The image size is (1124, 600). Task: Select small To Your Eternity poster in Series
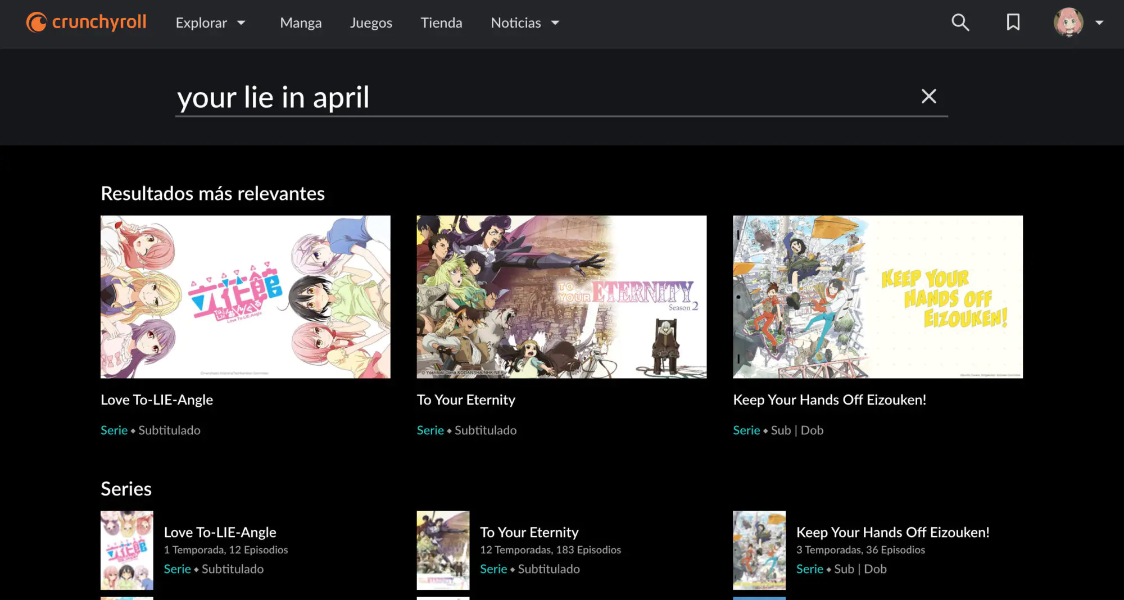[x=443, y=550]
